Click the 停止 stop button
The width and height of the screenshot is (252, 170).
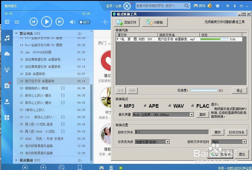pos(239,90)
